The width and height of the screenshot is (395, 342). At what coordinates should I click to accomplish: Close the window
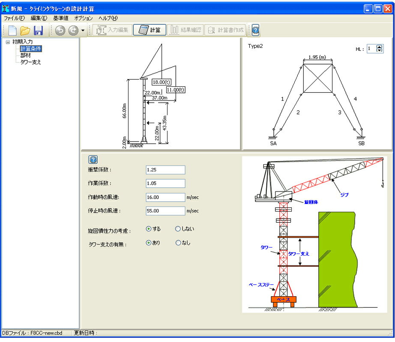coord(388,9)
